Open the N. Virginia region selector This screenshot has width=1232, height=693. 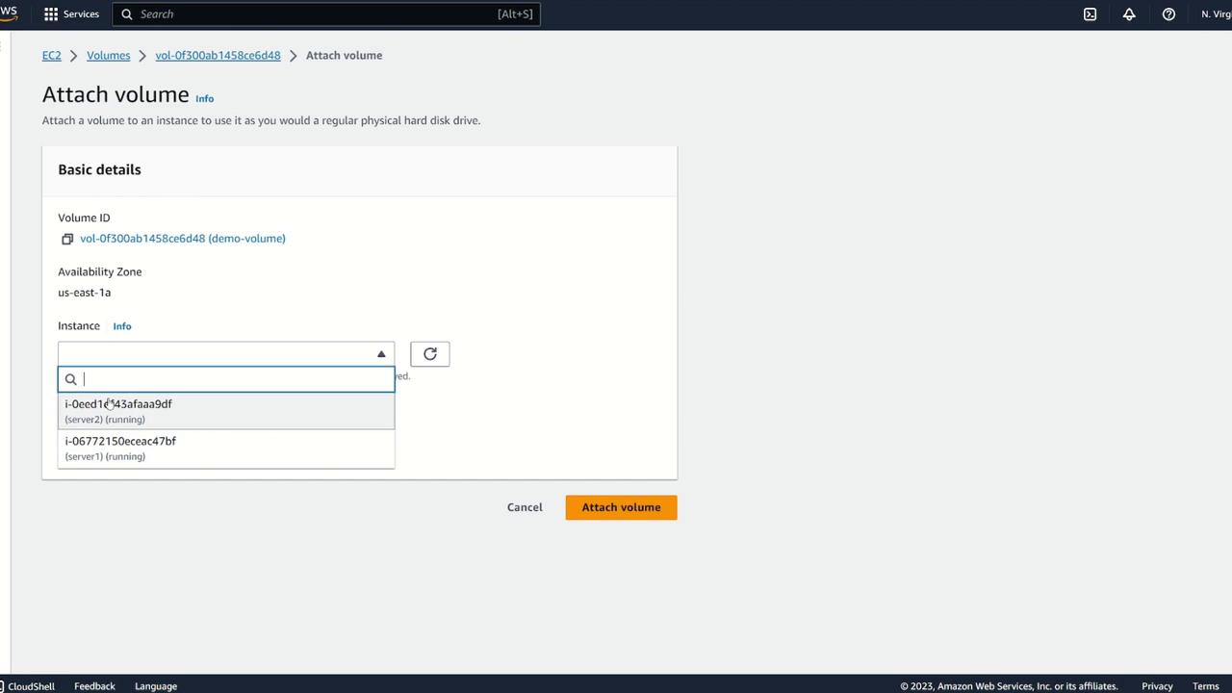[x=1216, y=14]
